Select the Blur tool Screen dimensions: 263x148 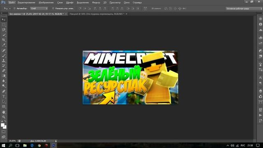[x=4, y=81]
